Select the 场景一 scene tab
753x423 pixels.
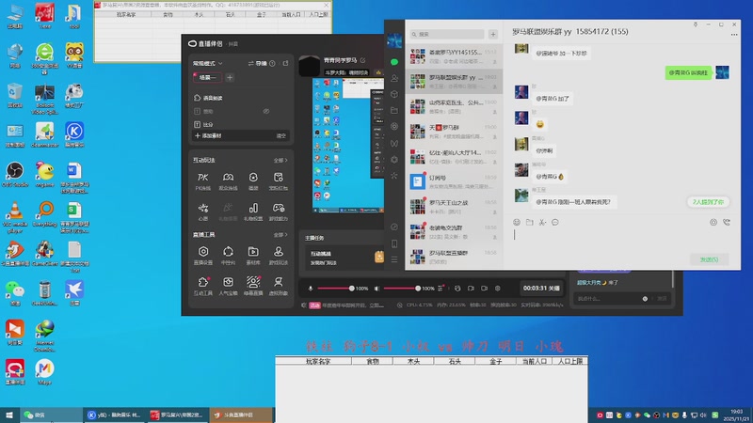tap(207, 77)
